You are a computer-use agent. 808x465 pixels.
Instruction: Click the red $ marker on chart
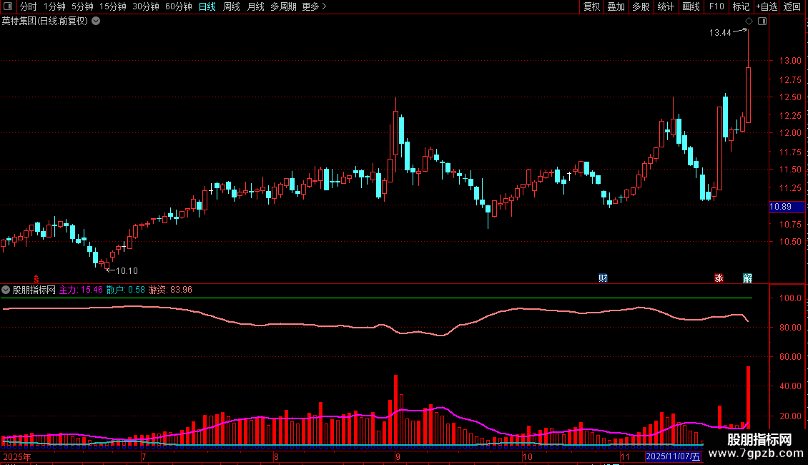pos(36,279)
